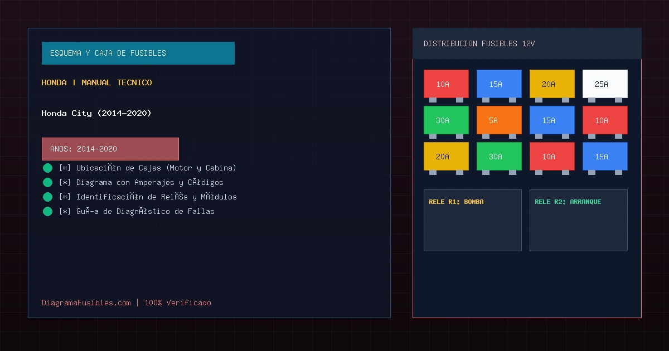Screen dimensions: 669x351
Task: Click the ESQUEMA Y CAJA DE FUSIBLES header
Action: (x=138, y=53)
